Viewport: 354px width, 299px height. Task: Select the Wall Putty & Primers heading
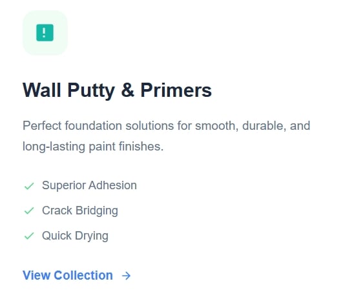[117, 90]
